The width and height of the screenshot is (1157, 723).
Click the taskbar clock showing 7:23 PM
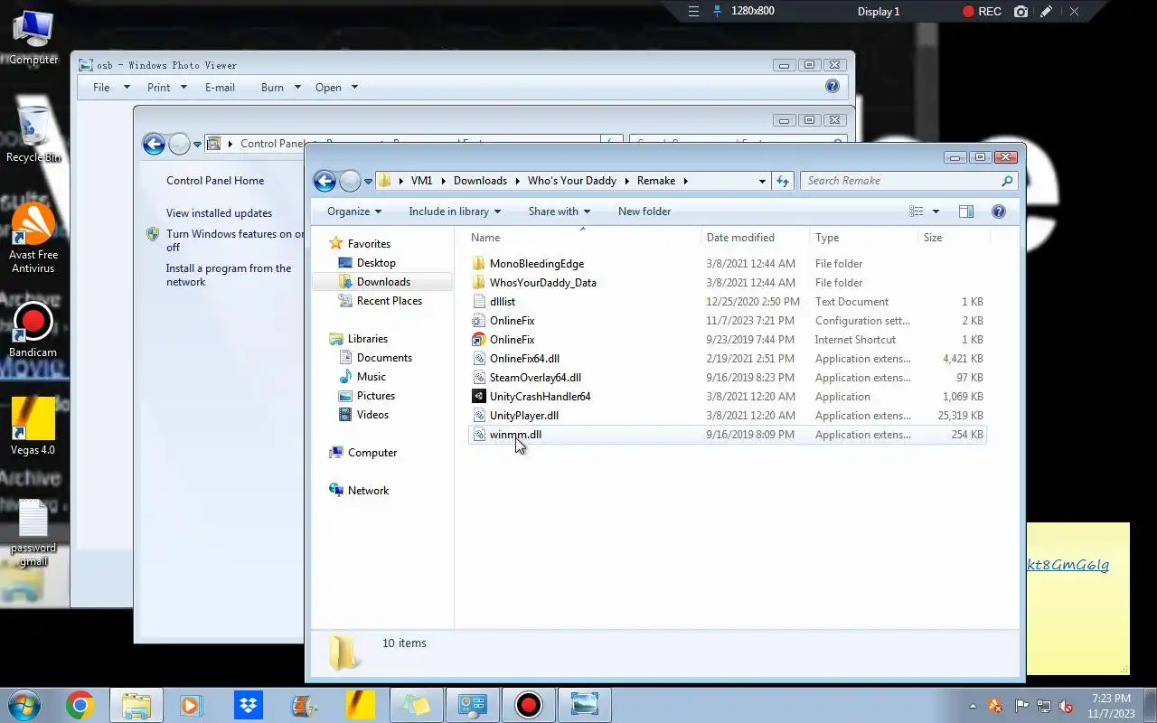(x=1111, y=706)
